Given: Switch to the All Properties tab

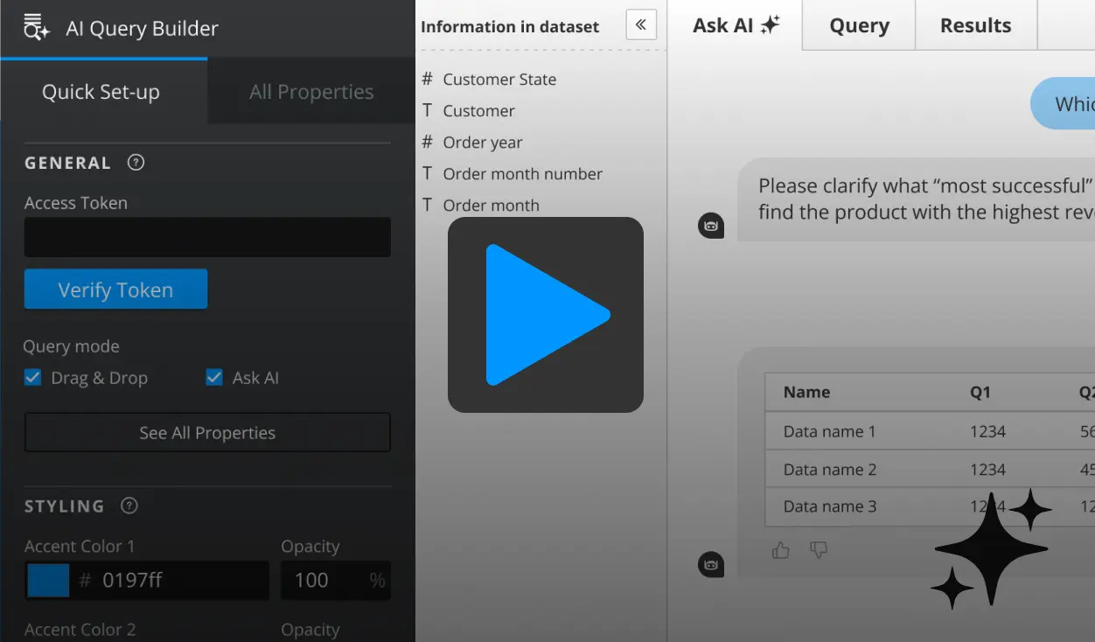Looking at the screenshot, I should 311,92.
